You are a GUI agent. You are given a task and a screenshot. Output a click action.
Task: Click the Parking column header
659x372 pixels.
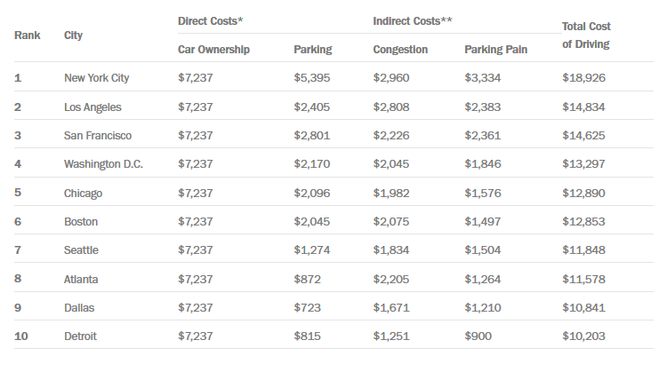312,50
